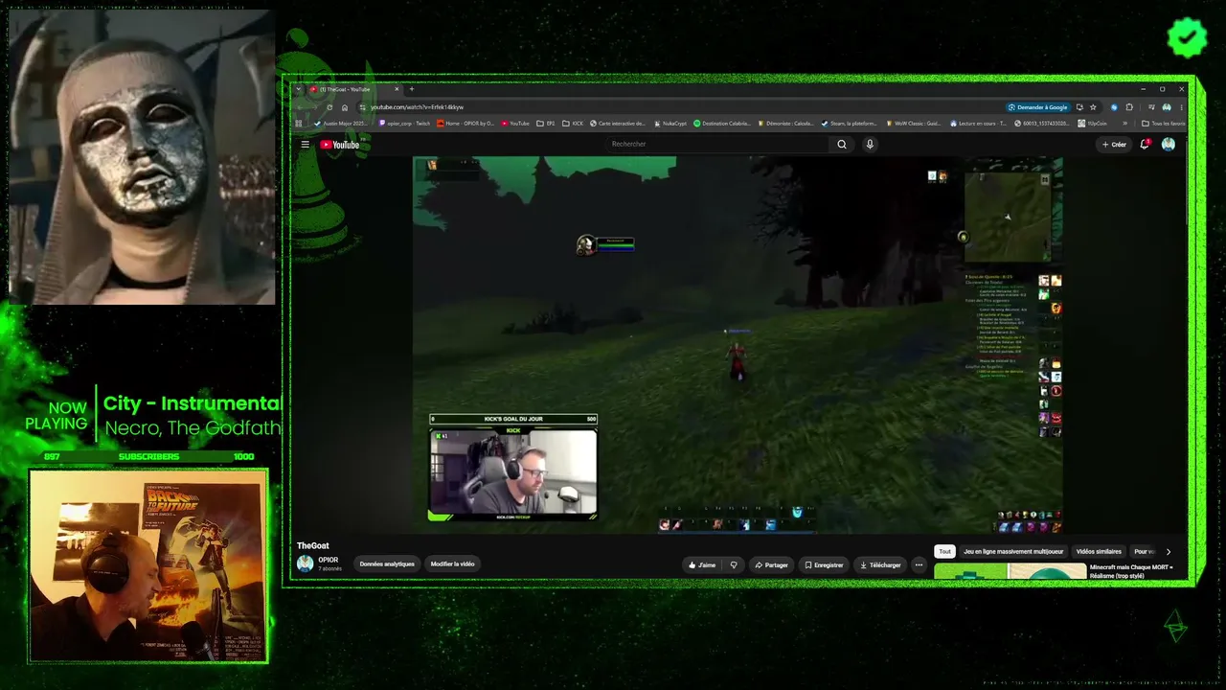Viewport: 1226px width, 690px height.
Task: Open YouTube notifications bell
Action: 1145,145
